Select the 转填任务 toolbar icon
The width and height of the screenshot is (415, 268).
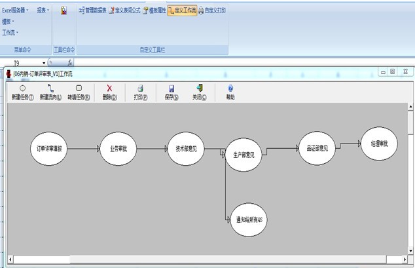point(79,88)
